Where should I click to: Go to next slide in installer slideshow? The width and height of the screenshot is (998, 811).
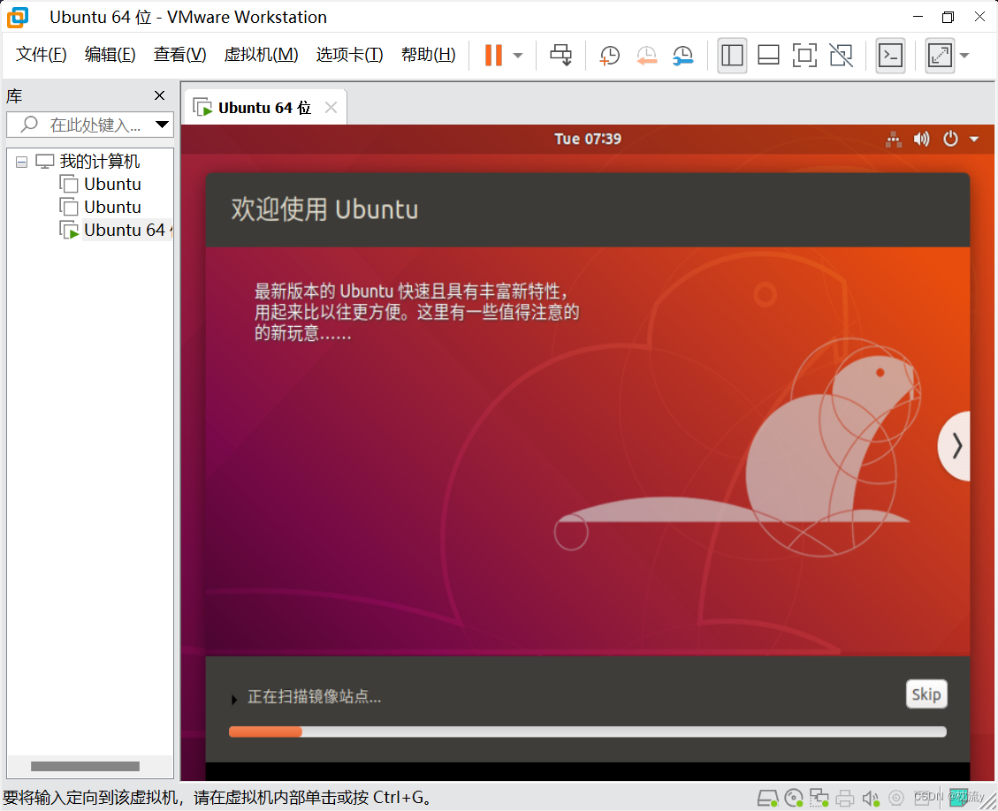tap(956, 446)
